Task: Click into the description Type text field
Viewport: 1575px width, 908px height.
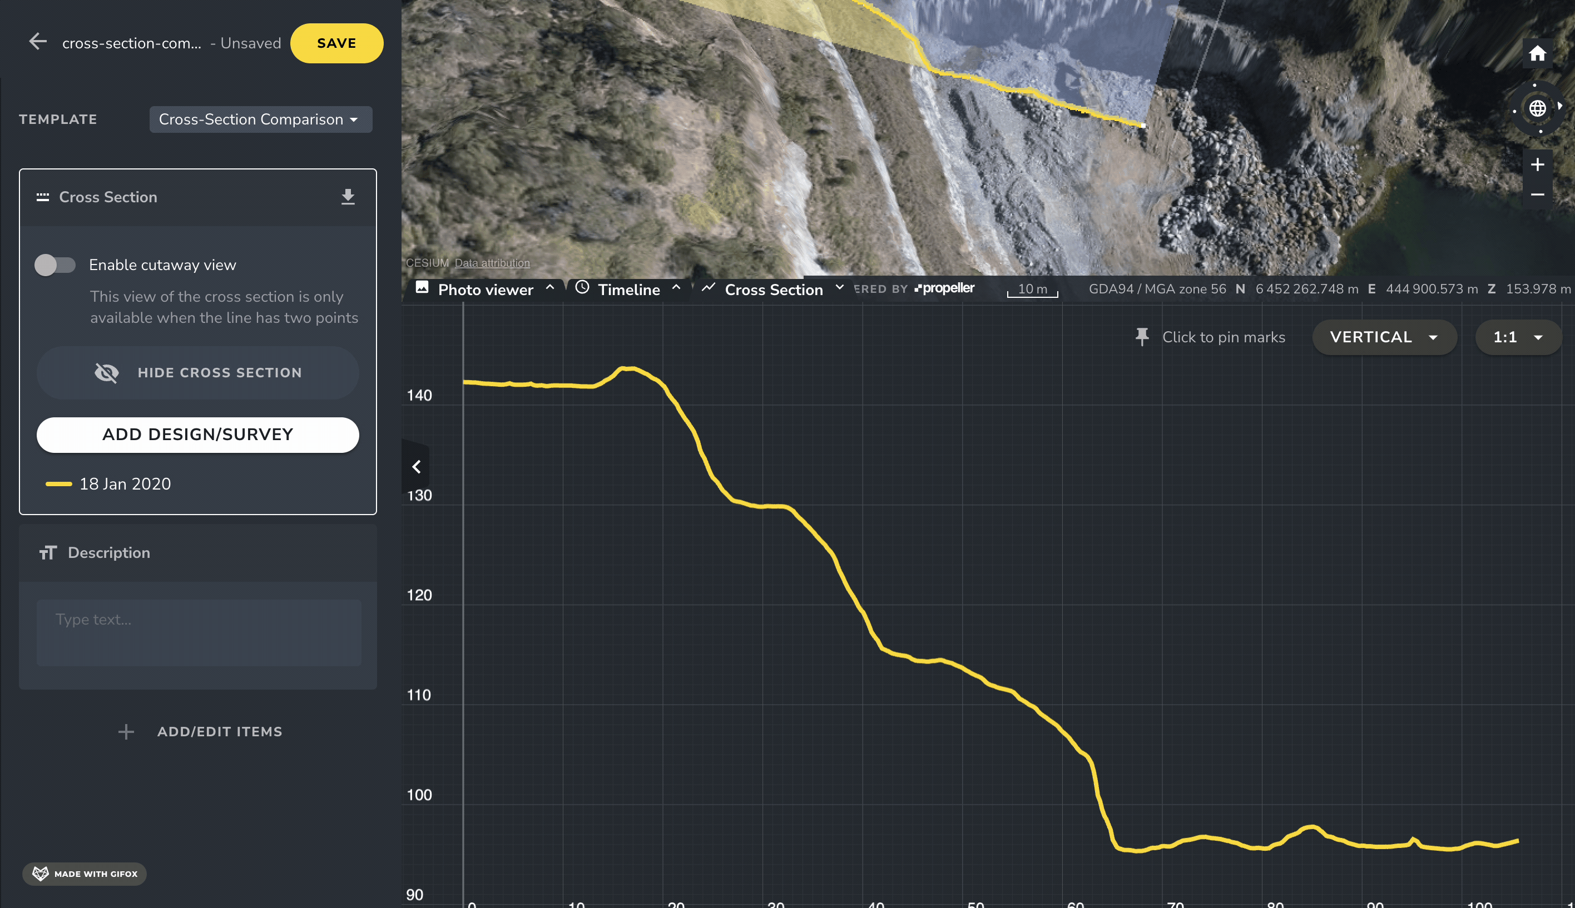Action: [199, 632]
